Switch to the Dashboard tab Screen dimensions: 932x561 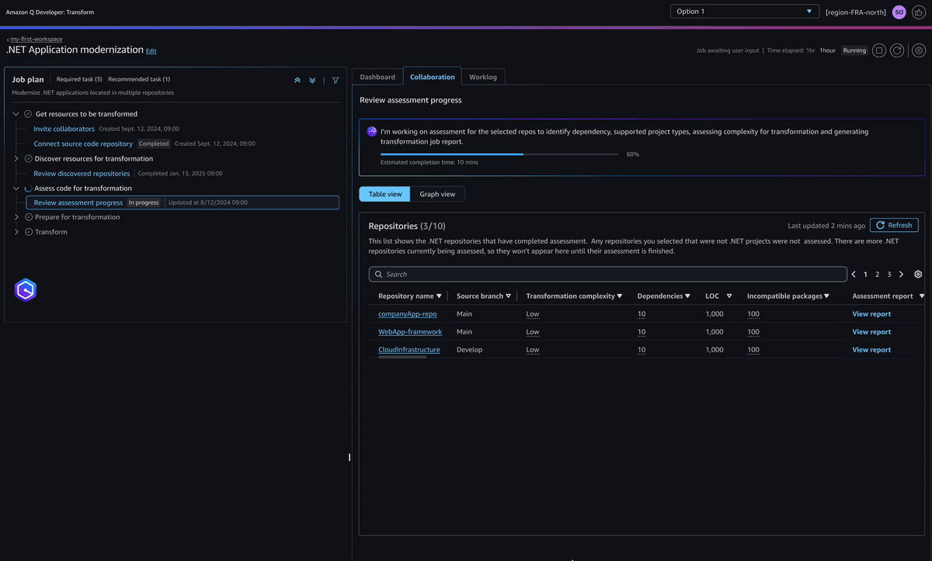point(377,76)
